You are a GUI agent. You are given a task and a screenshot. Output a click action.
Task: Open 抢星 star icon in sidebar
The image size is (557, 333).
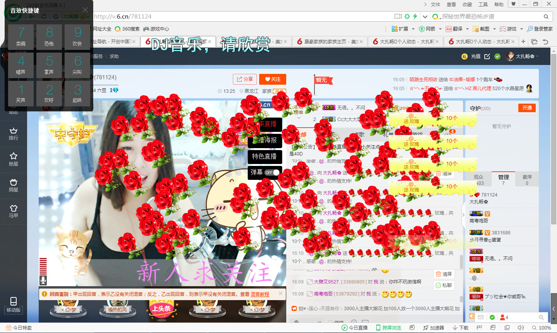click(x=14, y=159)
